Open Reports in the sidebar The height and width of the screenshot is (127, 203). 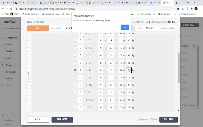9,85
